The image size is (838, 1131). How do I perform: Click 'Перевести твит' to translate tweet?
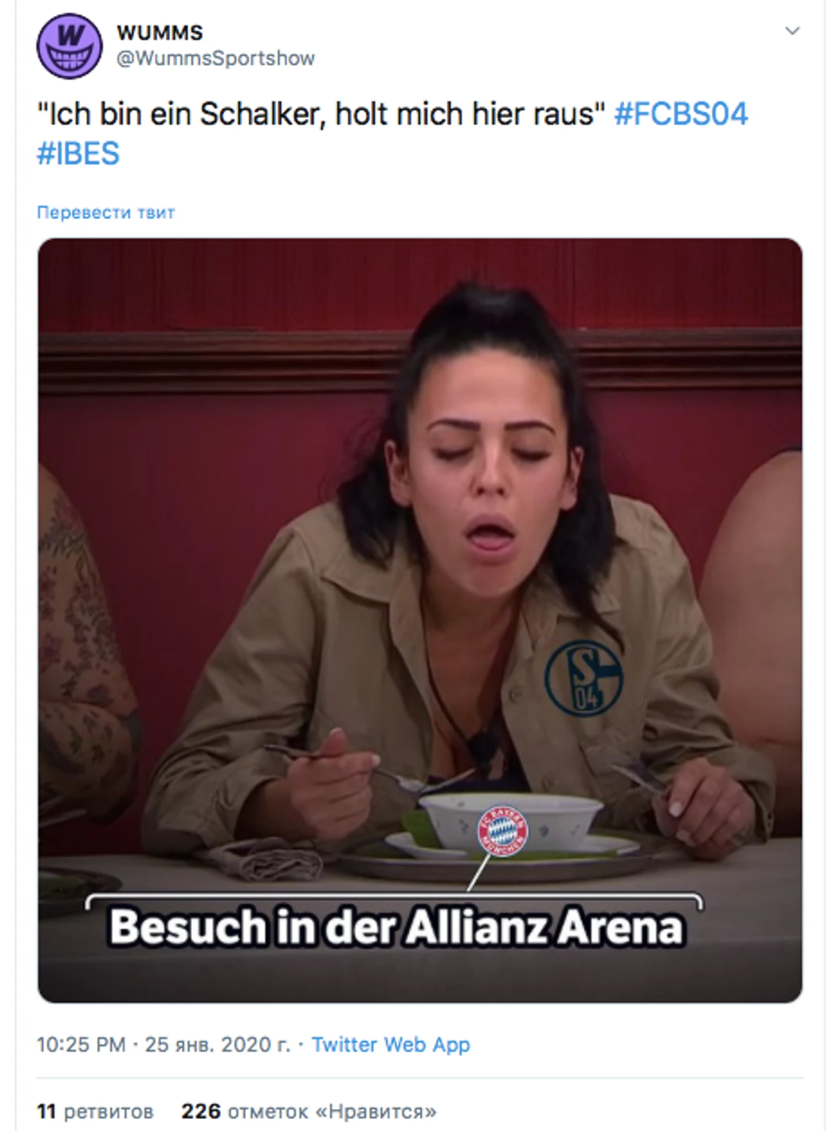(x=106, y=213)
